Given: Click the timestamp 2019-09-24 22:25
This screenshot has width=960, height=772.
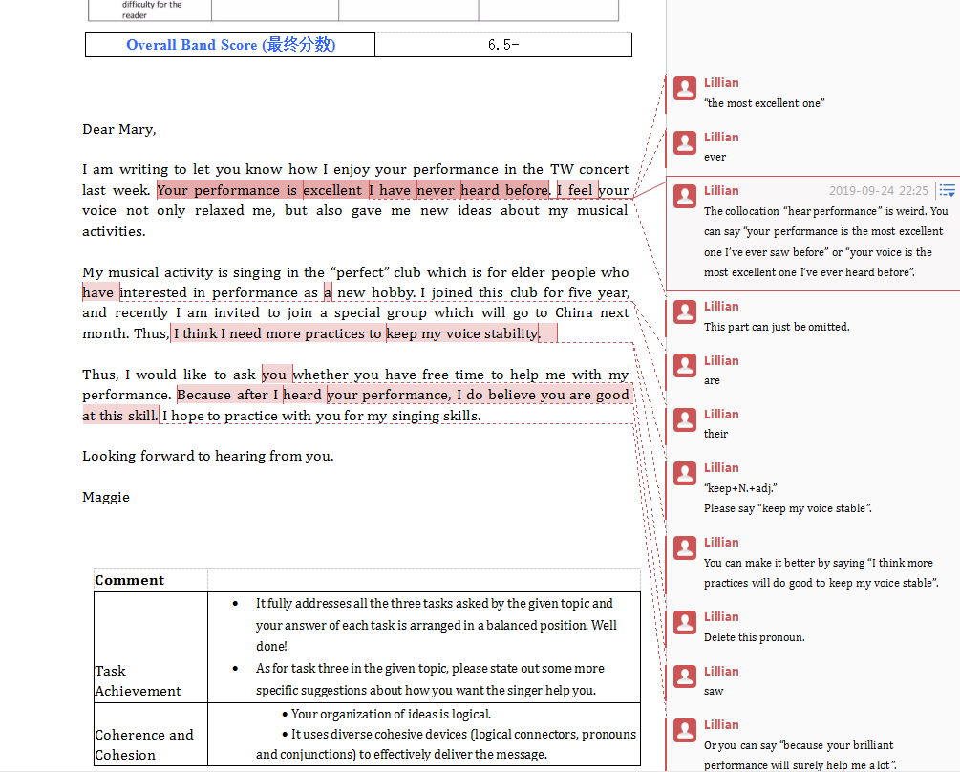Looking at the screenshot, I should coord(879,191).
